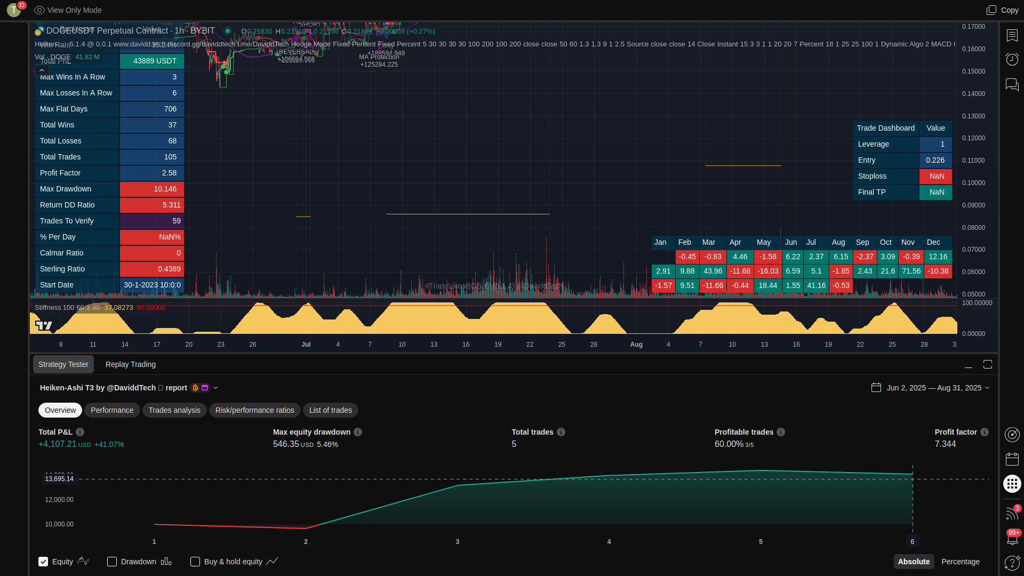Click the Max equity drawdown info icon
1024x576 pixels.
click(358, 432)
